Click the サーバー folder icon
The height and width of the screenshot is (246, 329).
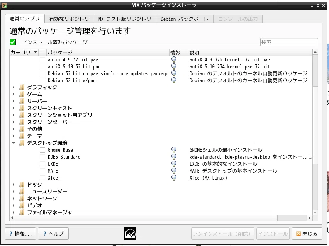[22, 101]
